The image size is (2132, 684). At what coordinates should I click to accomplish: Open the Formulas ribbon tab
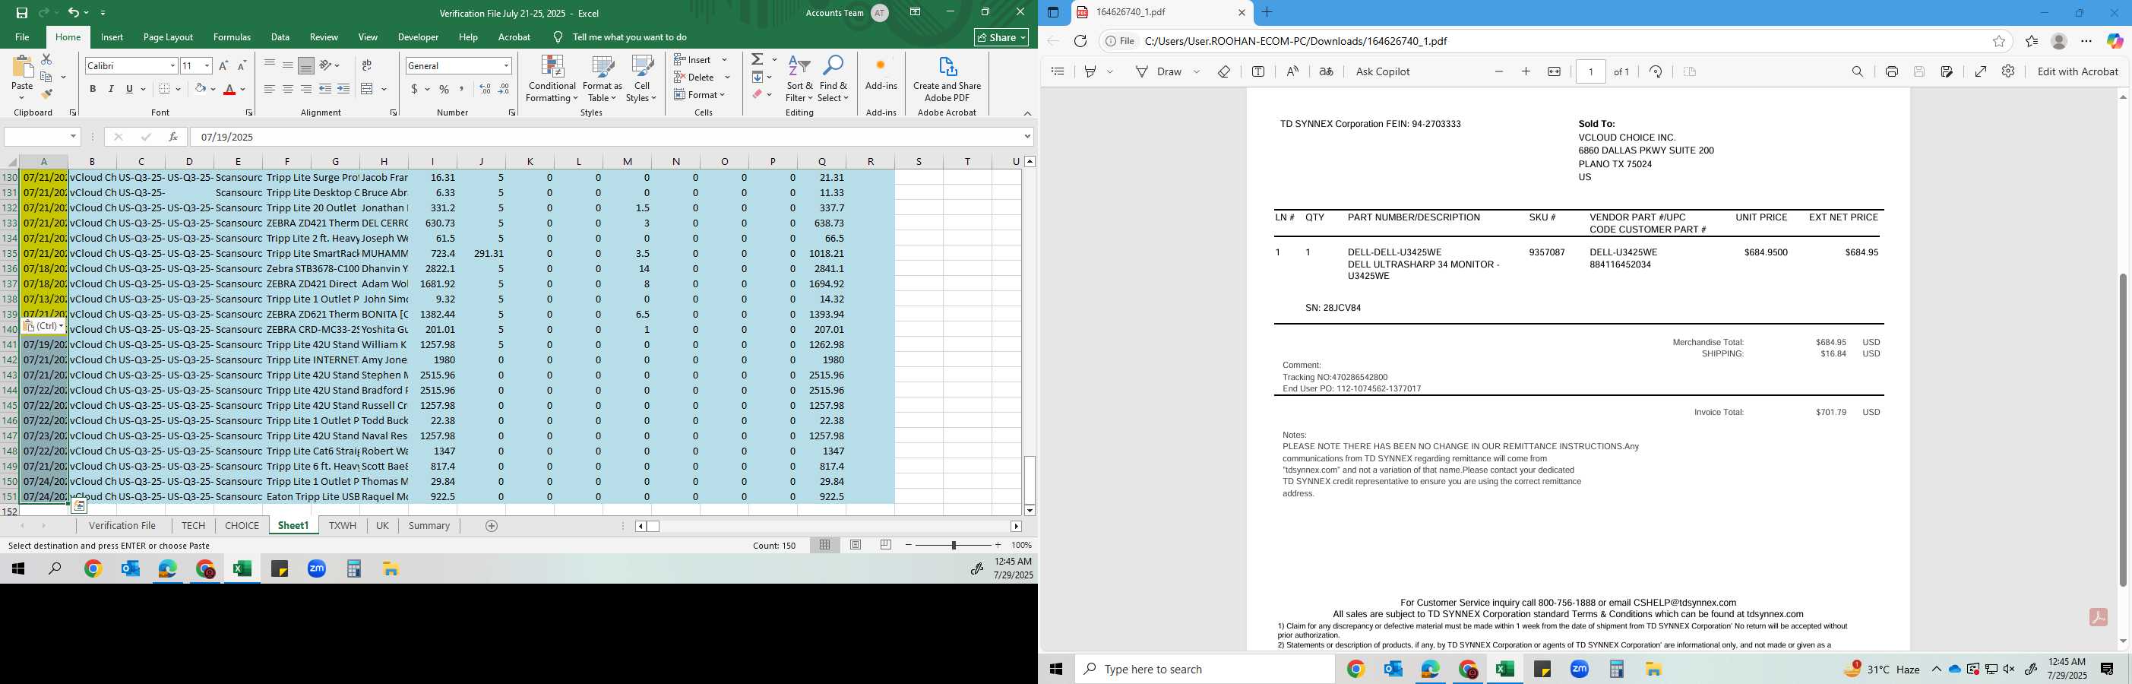pos(232,37)
